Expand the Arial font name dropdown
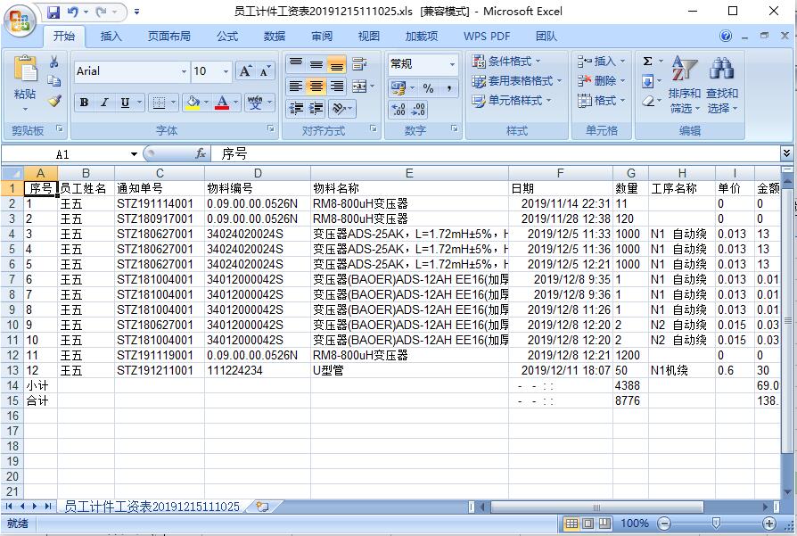797x536 pixels. click(x=184, y=71)
